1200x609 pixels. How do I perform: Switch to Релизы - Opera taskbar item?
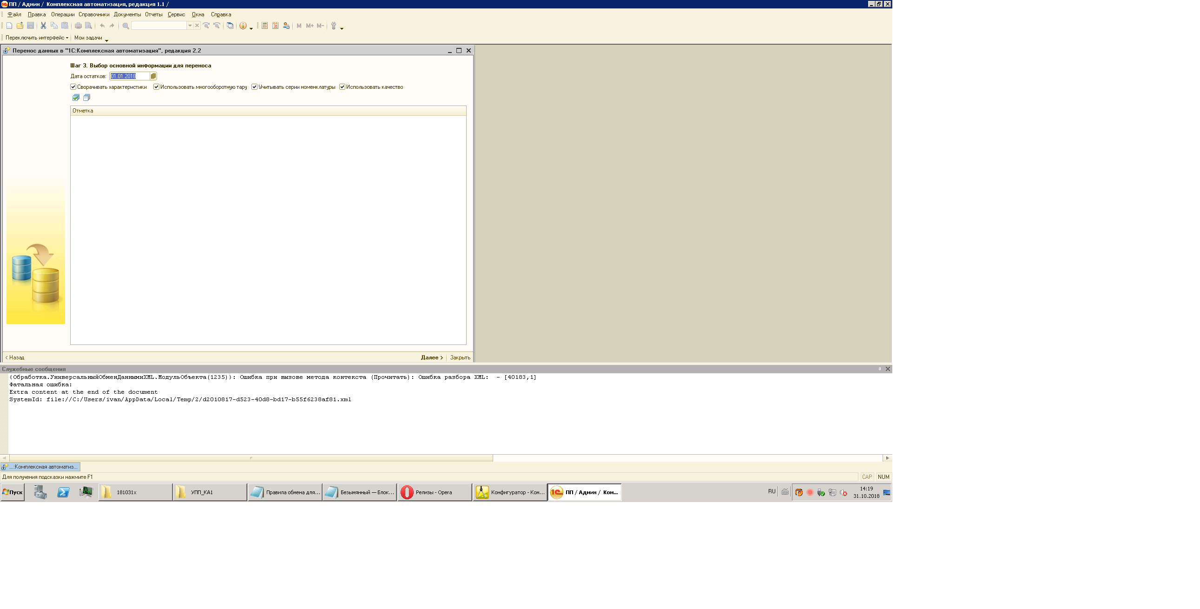point(435,492)
